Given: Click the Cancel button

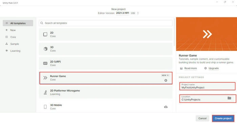Looking at the screenshot, I should 202,118.
